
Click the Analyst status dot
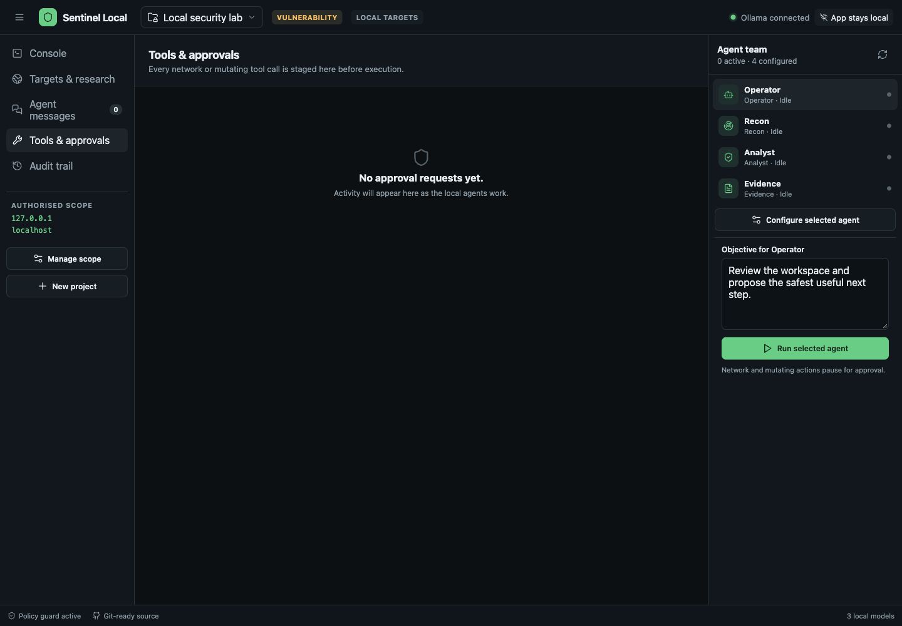(889, 157)
